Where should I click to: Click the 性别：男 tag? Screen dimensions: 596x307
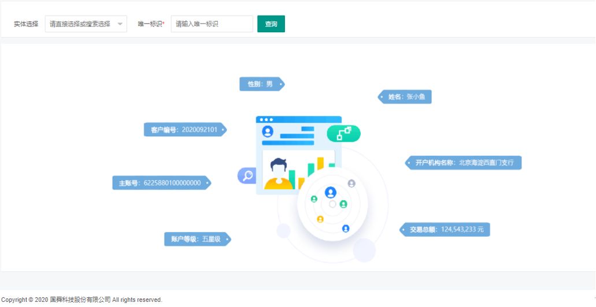(262, 84)
